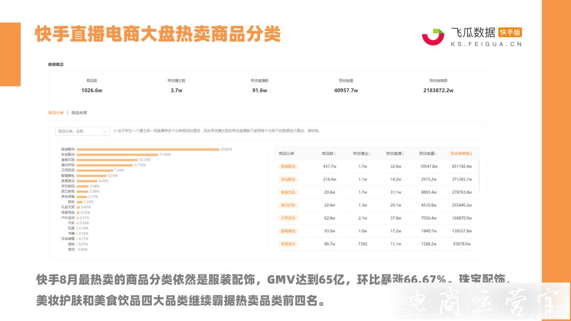The image size is (571, 321).
Task: Click the 651192.4w sales cell
Action: pyautogui.click(x=462, y=166)
